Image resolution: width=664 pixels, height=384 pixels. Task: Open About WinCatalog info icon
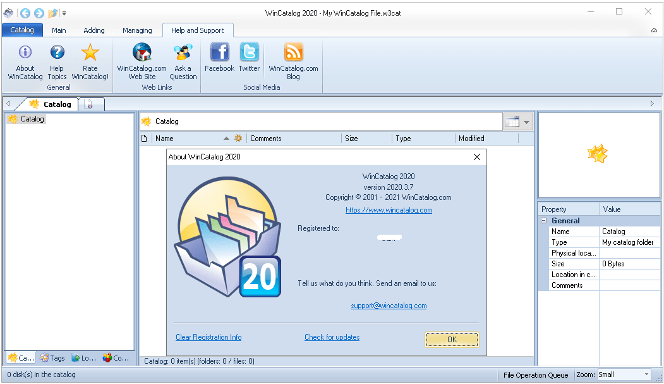(25, 52)
